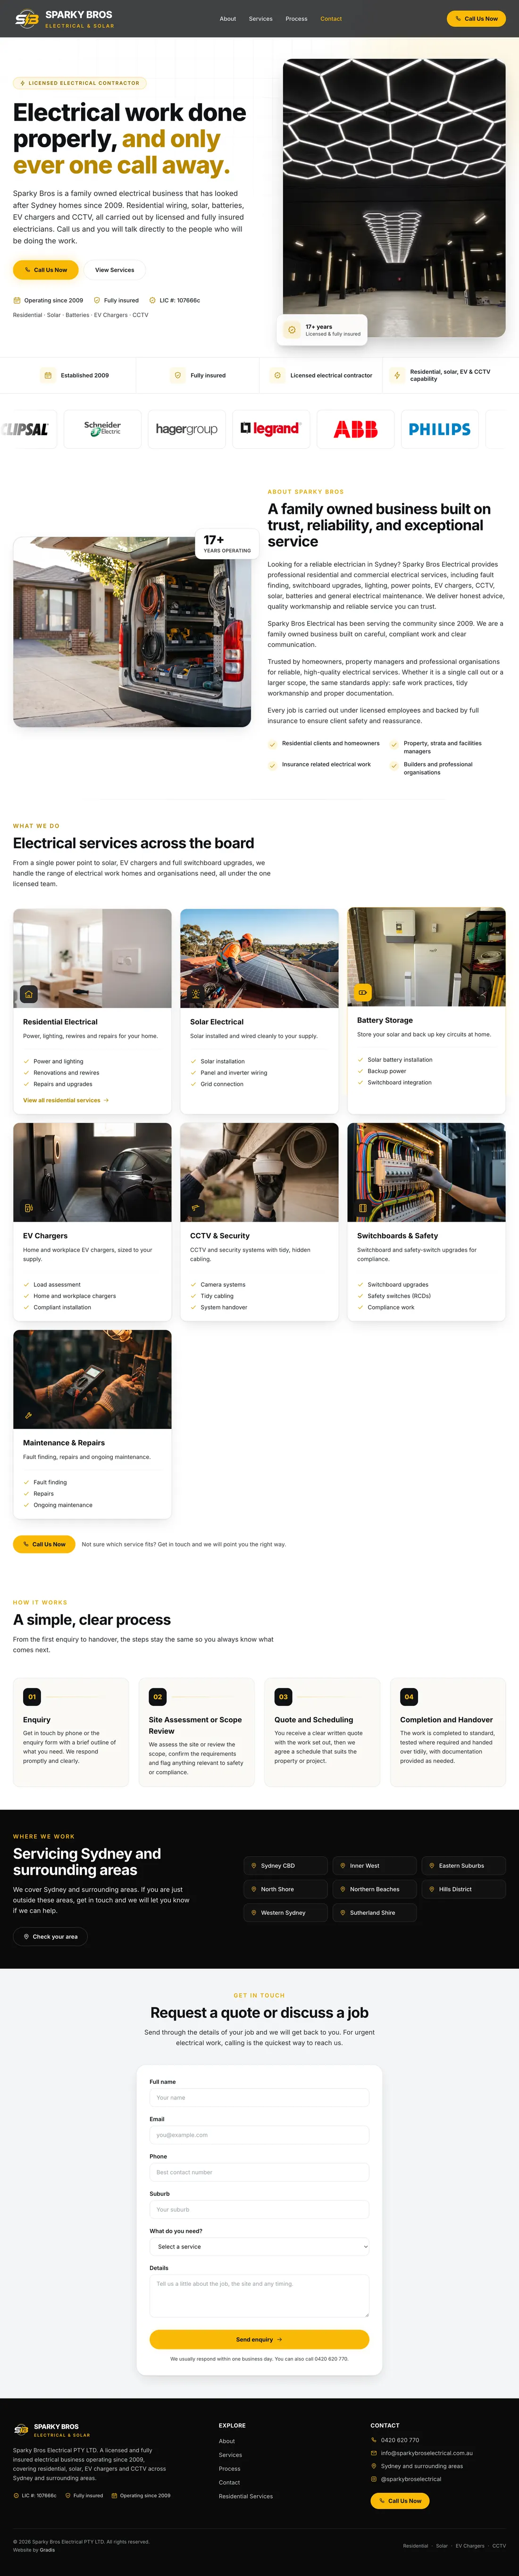Open the Select a service dropdown

pyautogui.click(x=259, y=2247)
